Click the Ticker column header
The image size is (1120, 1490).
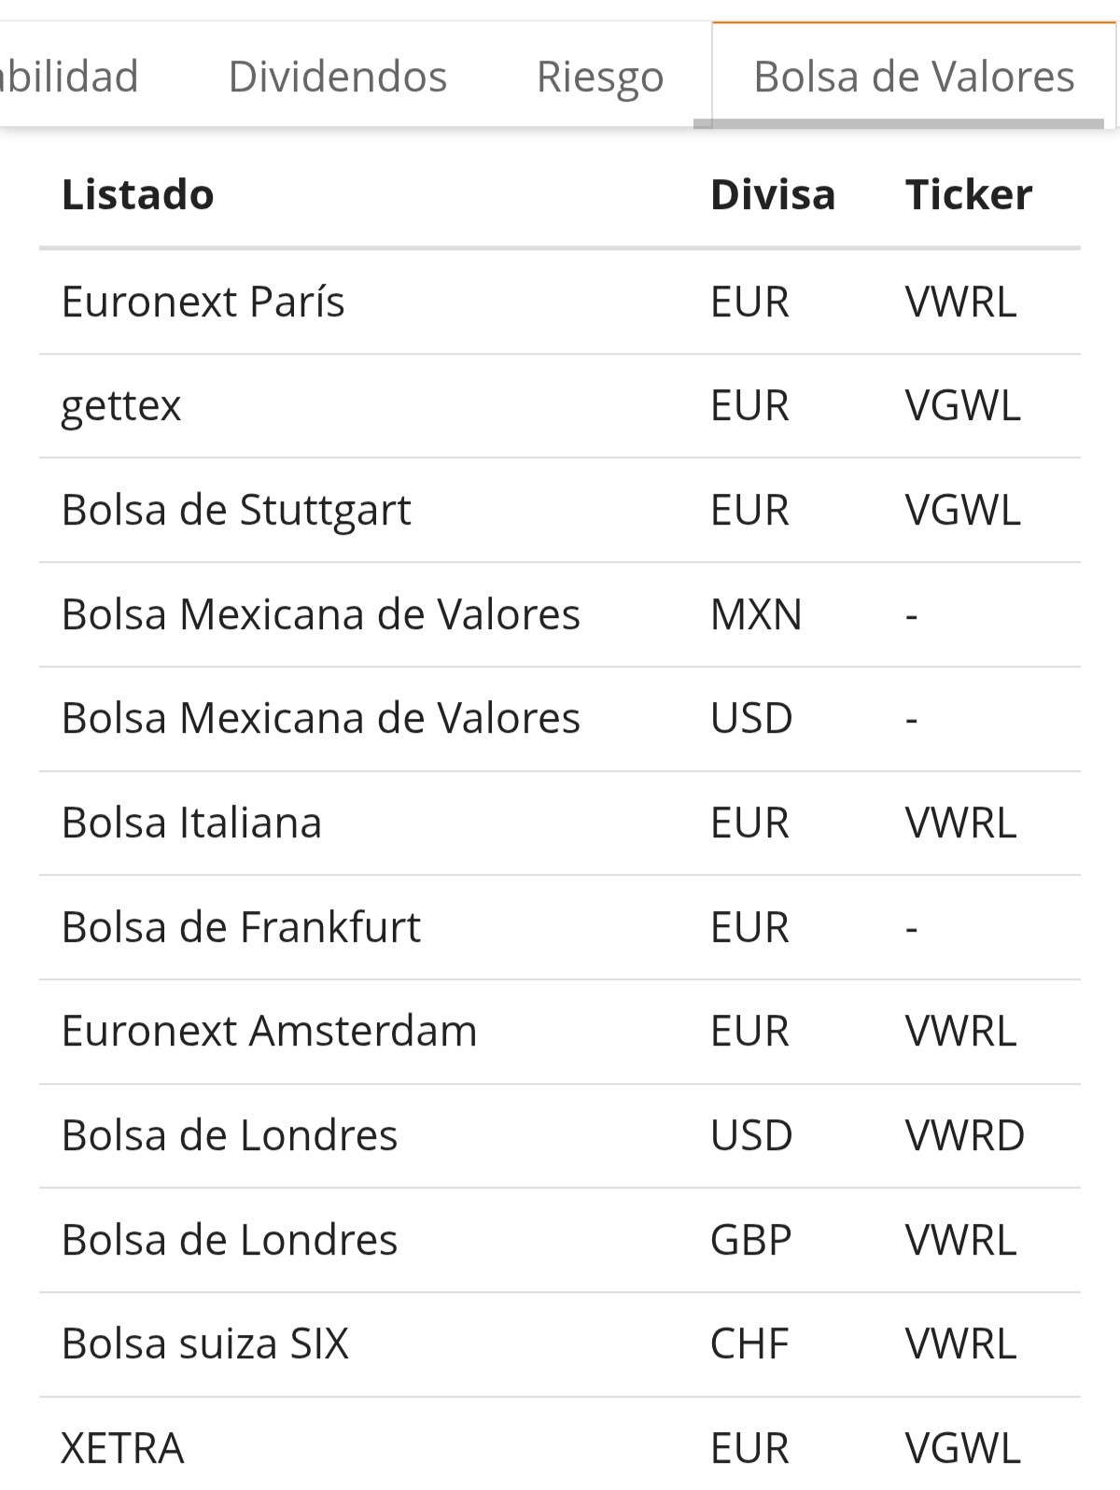click(x=969, y=195)
